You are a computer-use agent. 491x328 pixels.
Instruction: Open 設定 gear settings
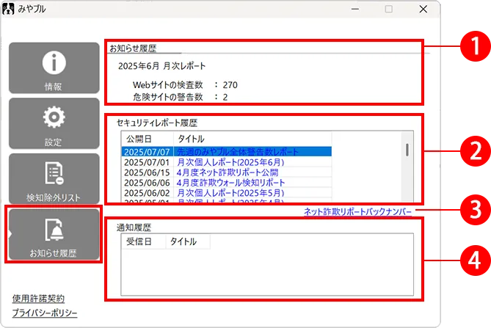pos(54,123)
